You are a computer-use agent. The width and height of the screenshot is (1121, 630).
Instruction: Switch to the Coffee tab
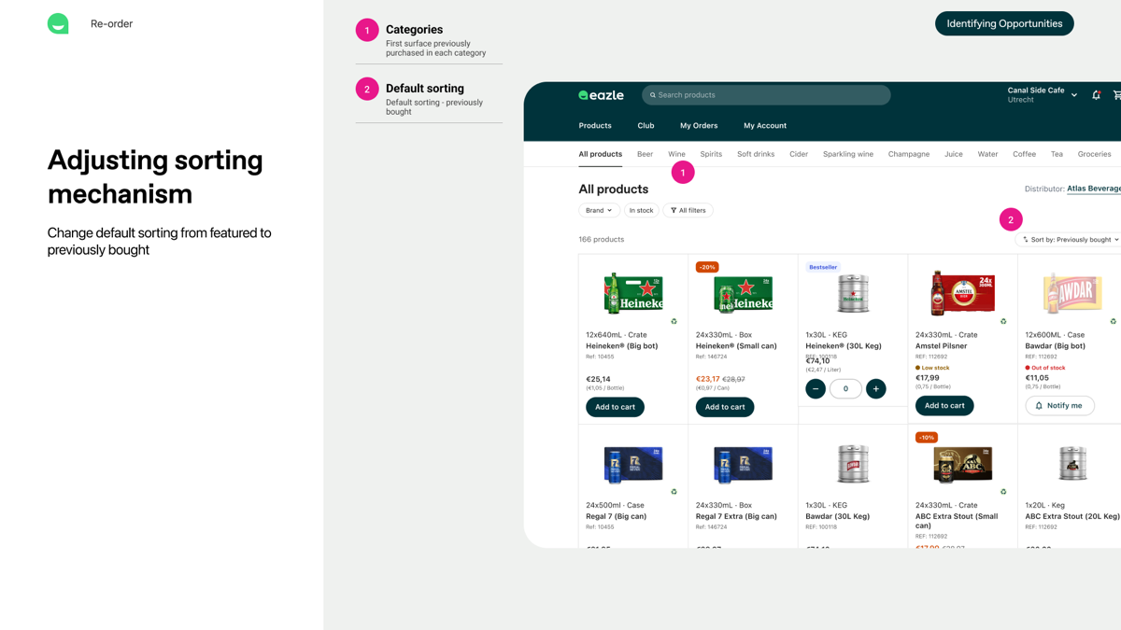pos(1024,154)
